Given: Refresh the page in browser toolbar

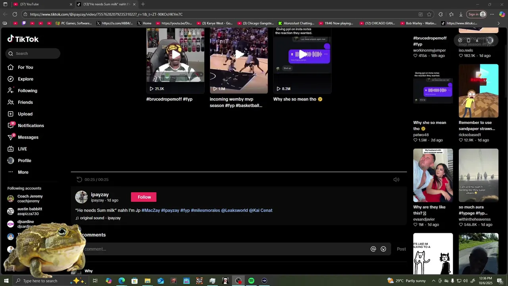Looking at the screenshot, I should [15, 14].
